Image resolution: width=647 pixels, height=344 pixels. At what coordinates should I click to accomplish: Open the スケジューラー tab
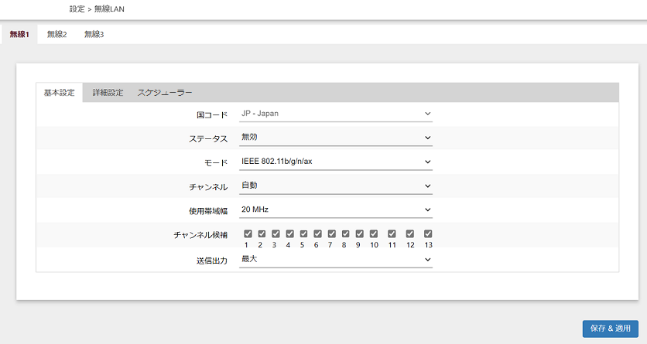(x=165, y=93)
